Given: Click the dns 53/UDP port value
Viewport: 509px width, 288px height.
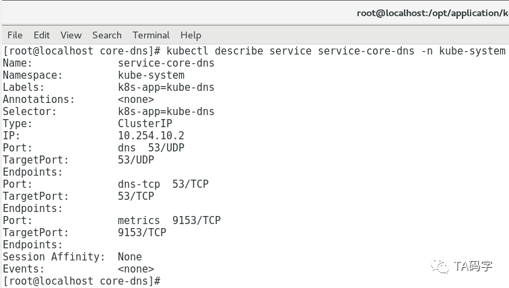Looking at the screenshot, I should pos(151,148).
